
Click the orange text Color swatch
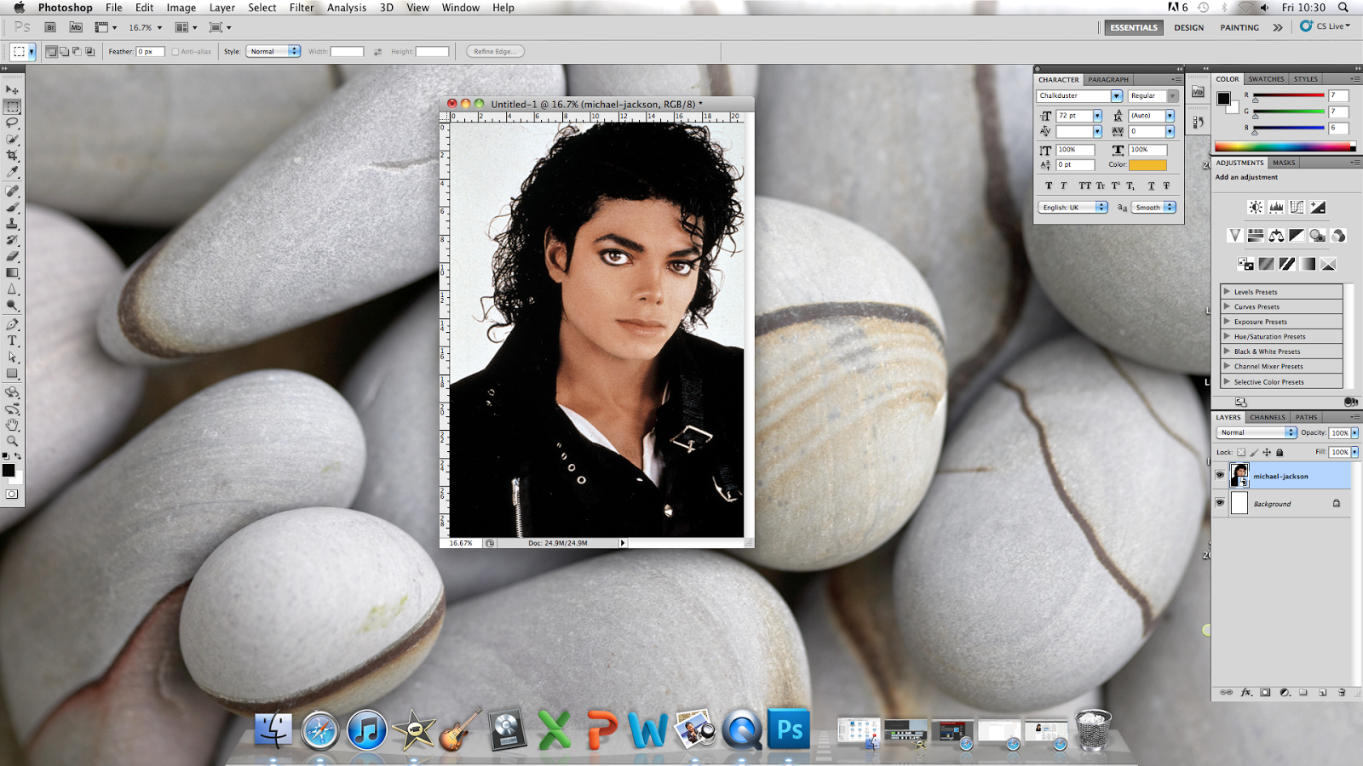[x=1147, y=165]
